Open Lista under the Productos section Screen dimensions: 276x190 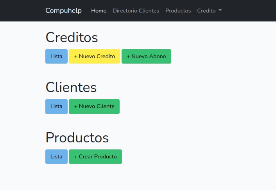(56, 156)
